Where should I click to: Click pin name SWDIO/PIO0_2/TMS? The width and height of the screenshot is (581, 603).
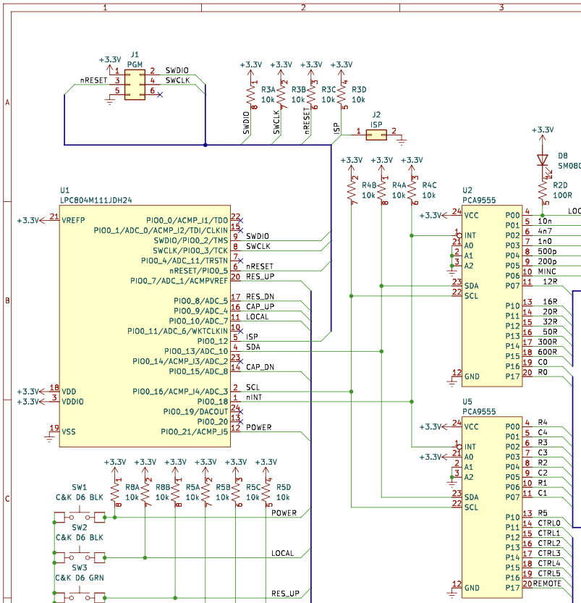pyautogui.click(x=191, y=240)
